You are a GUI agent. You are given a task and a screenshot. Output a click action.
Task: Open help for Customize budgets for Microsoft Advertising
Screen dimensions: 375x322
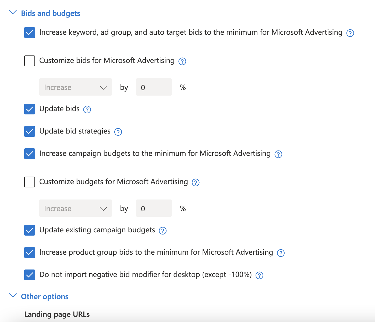coord(196,183)
